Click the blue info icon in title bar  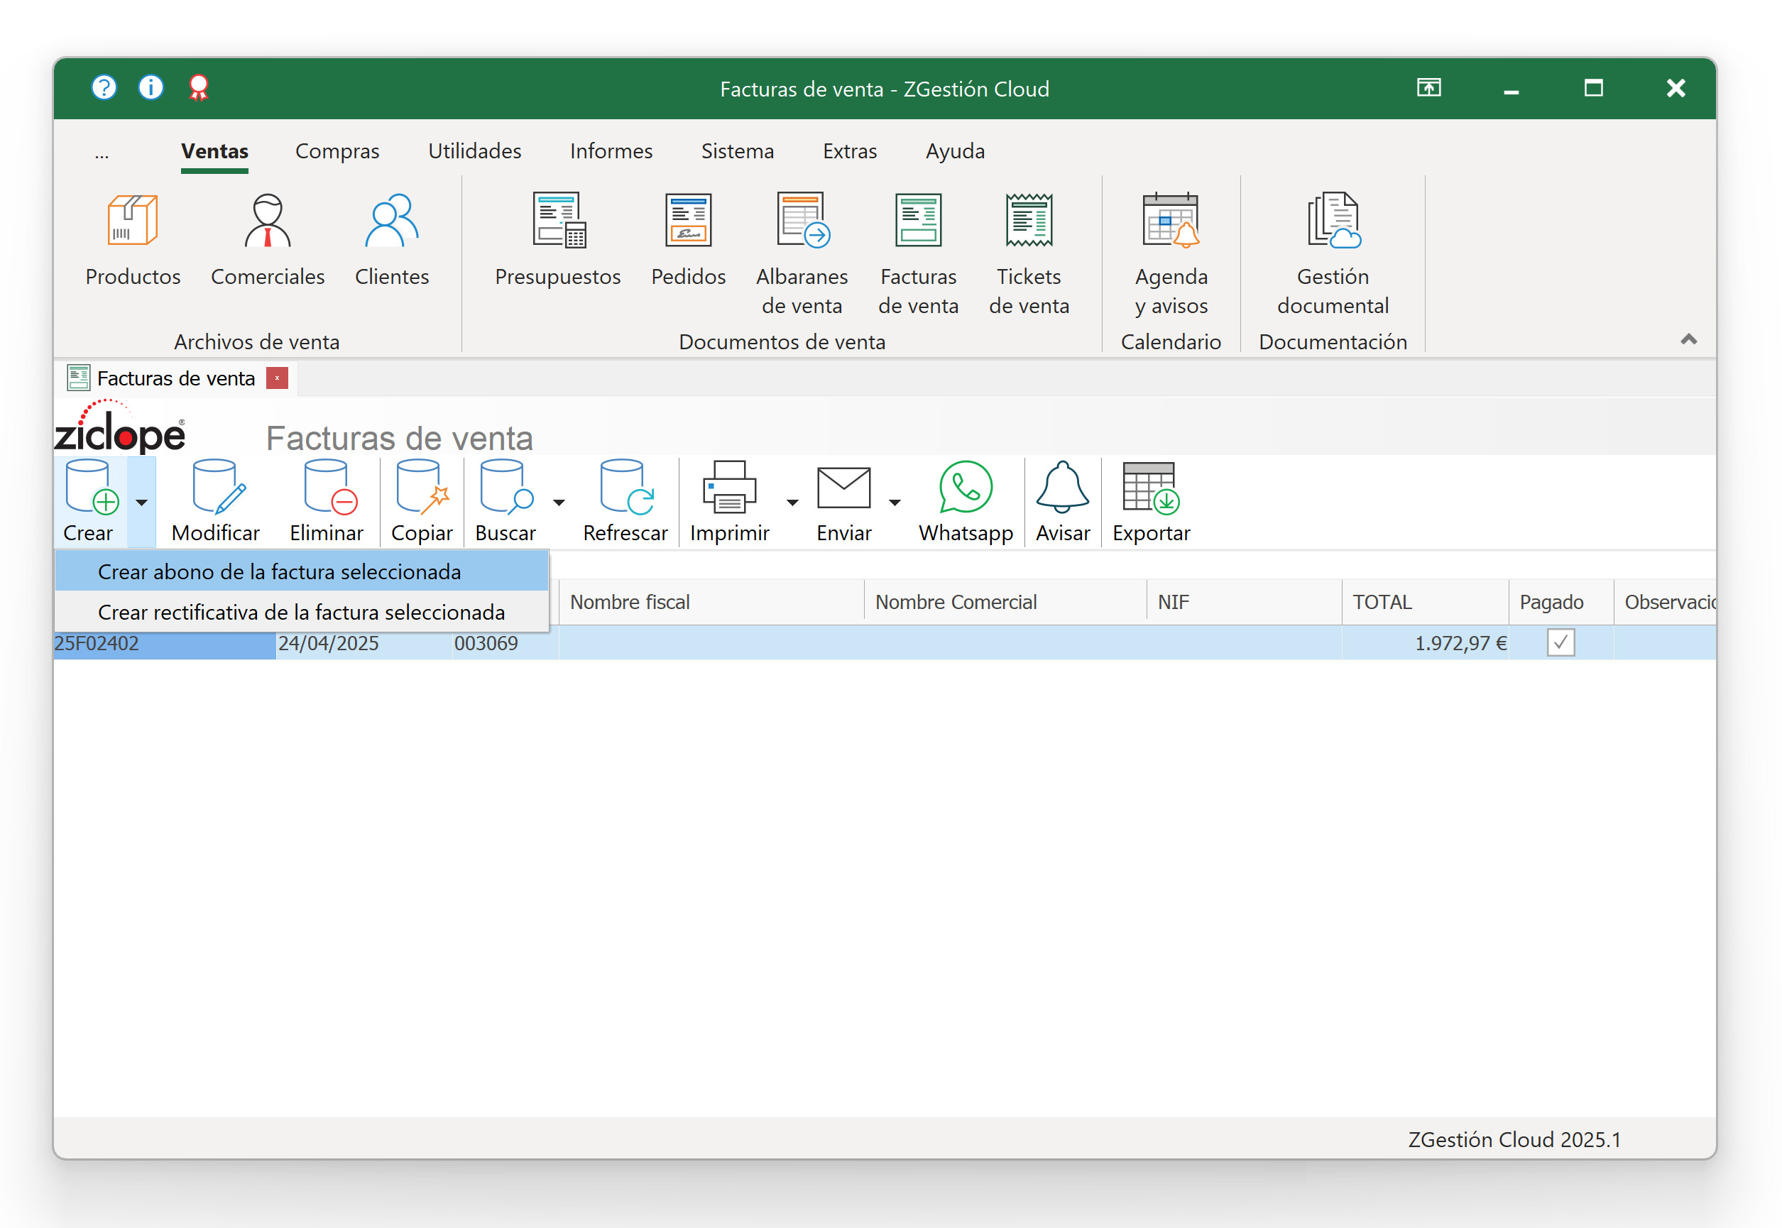(151, 88)
